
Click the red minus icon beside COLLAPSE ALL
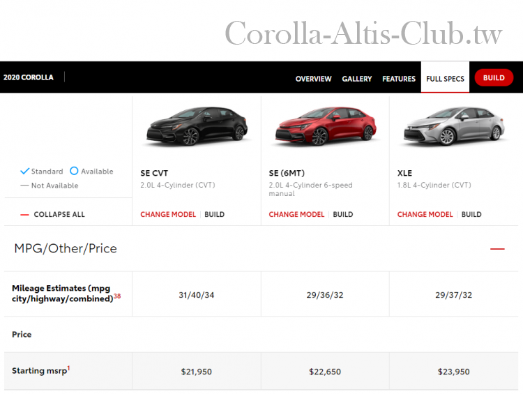(24, 215)
